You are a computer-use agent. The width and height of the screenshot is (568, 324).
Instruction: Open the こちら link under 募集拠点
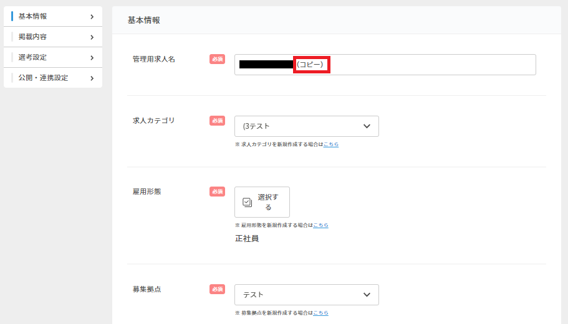click(x=320, y=313)
